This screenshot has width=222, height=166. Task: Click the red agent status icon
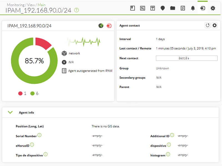(109, 26)
